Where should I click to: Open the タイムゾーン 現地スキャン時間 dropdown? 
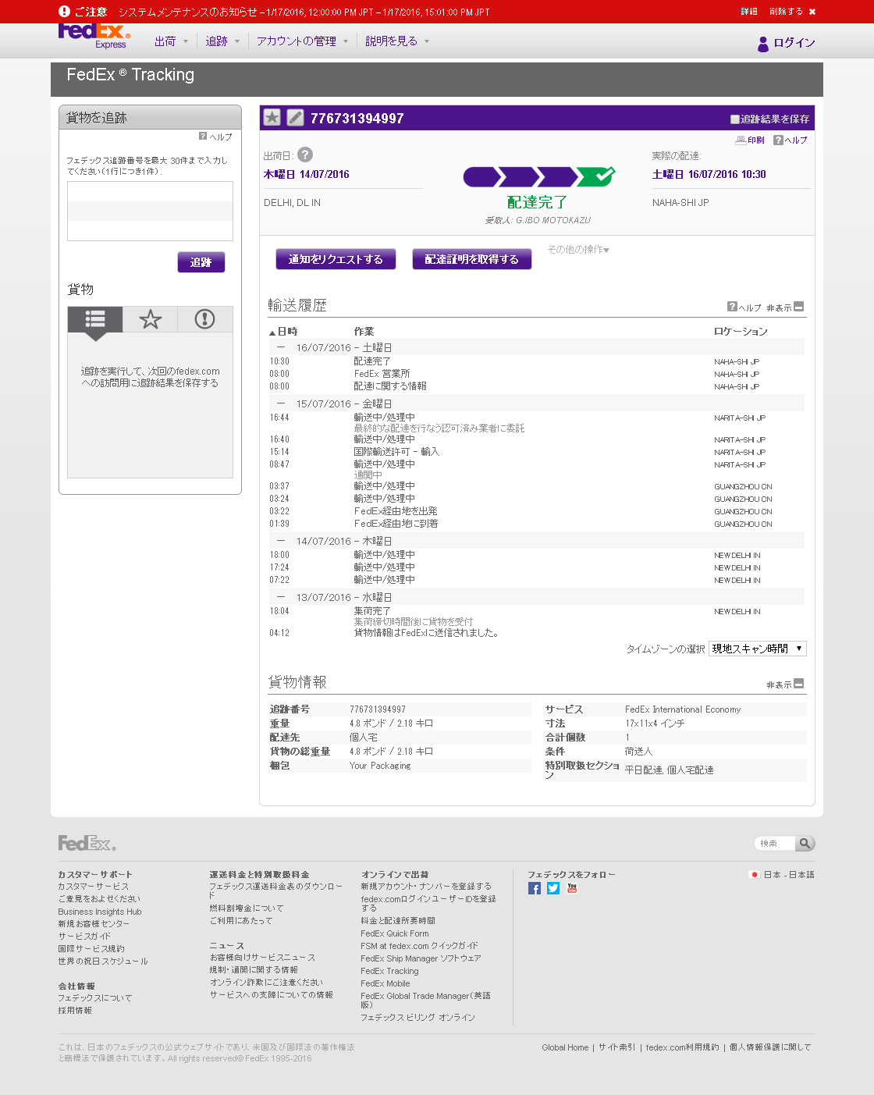click(x=757, y=649)
